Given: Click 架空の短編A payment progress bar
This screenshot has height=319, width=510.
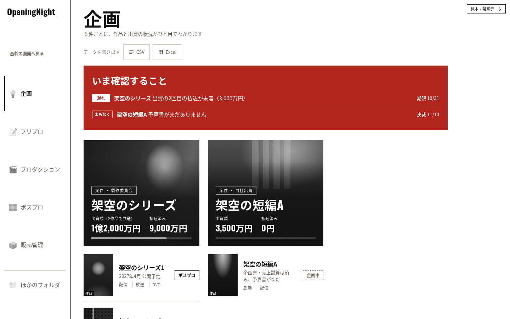Looking at the screenshot, I should 266,238.
